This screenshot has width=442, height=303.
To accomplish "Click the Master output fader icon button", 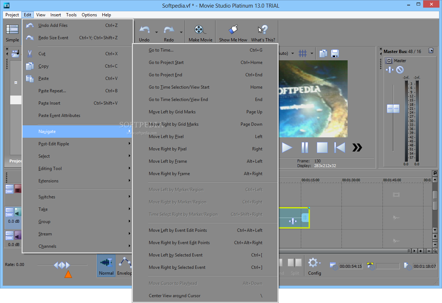I will coord(389,61).
